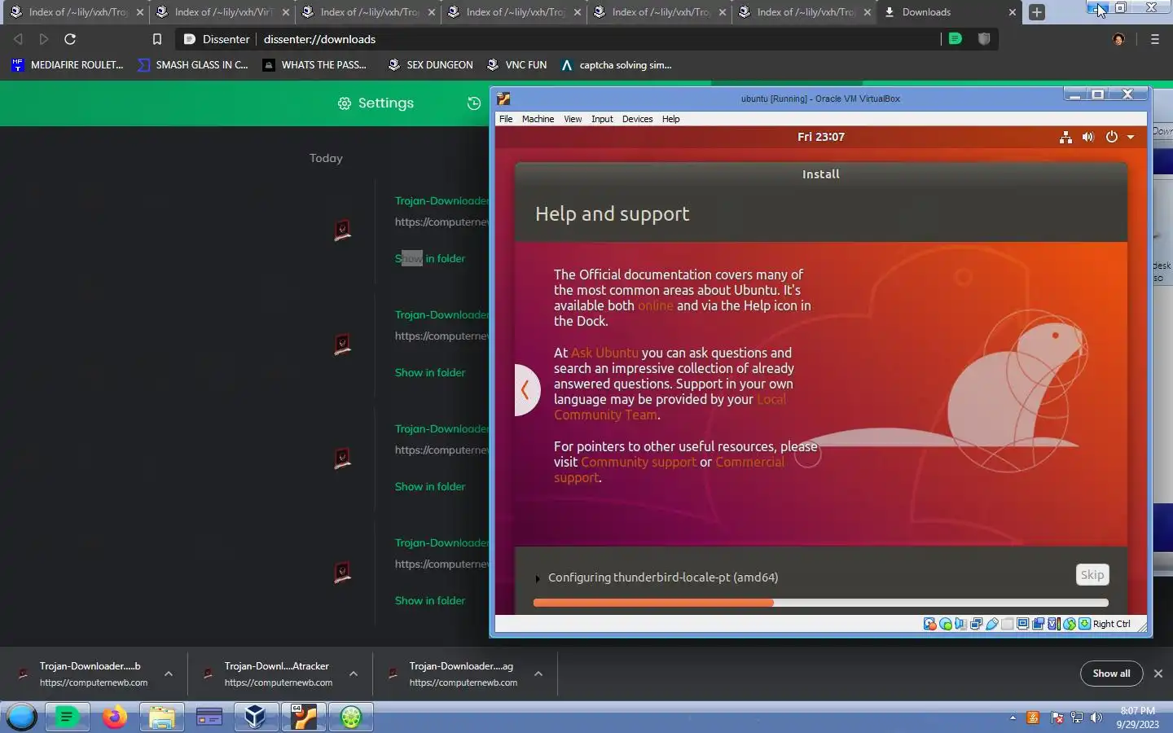This screenshot has height=733, width=1173.
Task: Open the VirtualBox File menu
Action: pos(506,119)
